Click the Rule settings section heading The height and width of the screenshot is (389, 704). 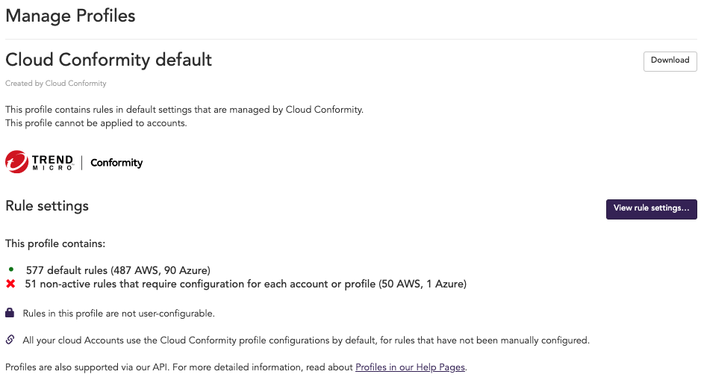click(47, 206)
